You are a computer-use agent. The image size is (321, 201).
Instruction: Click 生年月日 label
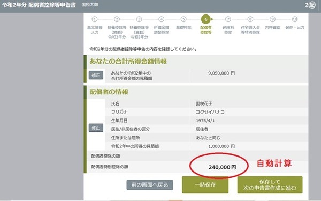click(119, 121)
